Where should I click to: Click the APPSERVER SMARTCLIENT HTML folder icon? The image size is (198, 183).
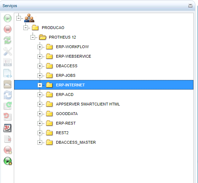pyautogui.click(x=49, y=104)
